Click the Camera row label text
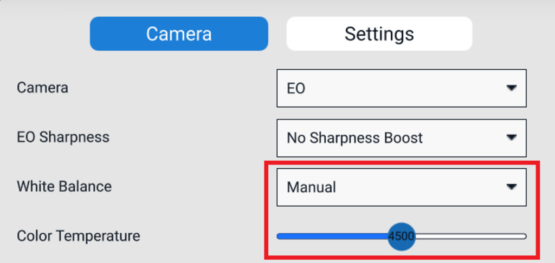This screenshot has width=555, height=263. click(42, 88)
